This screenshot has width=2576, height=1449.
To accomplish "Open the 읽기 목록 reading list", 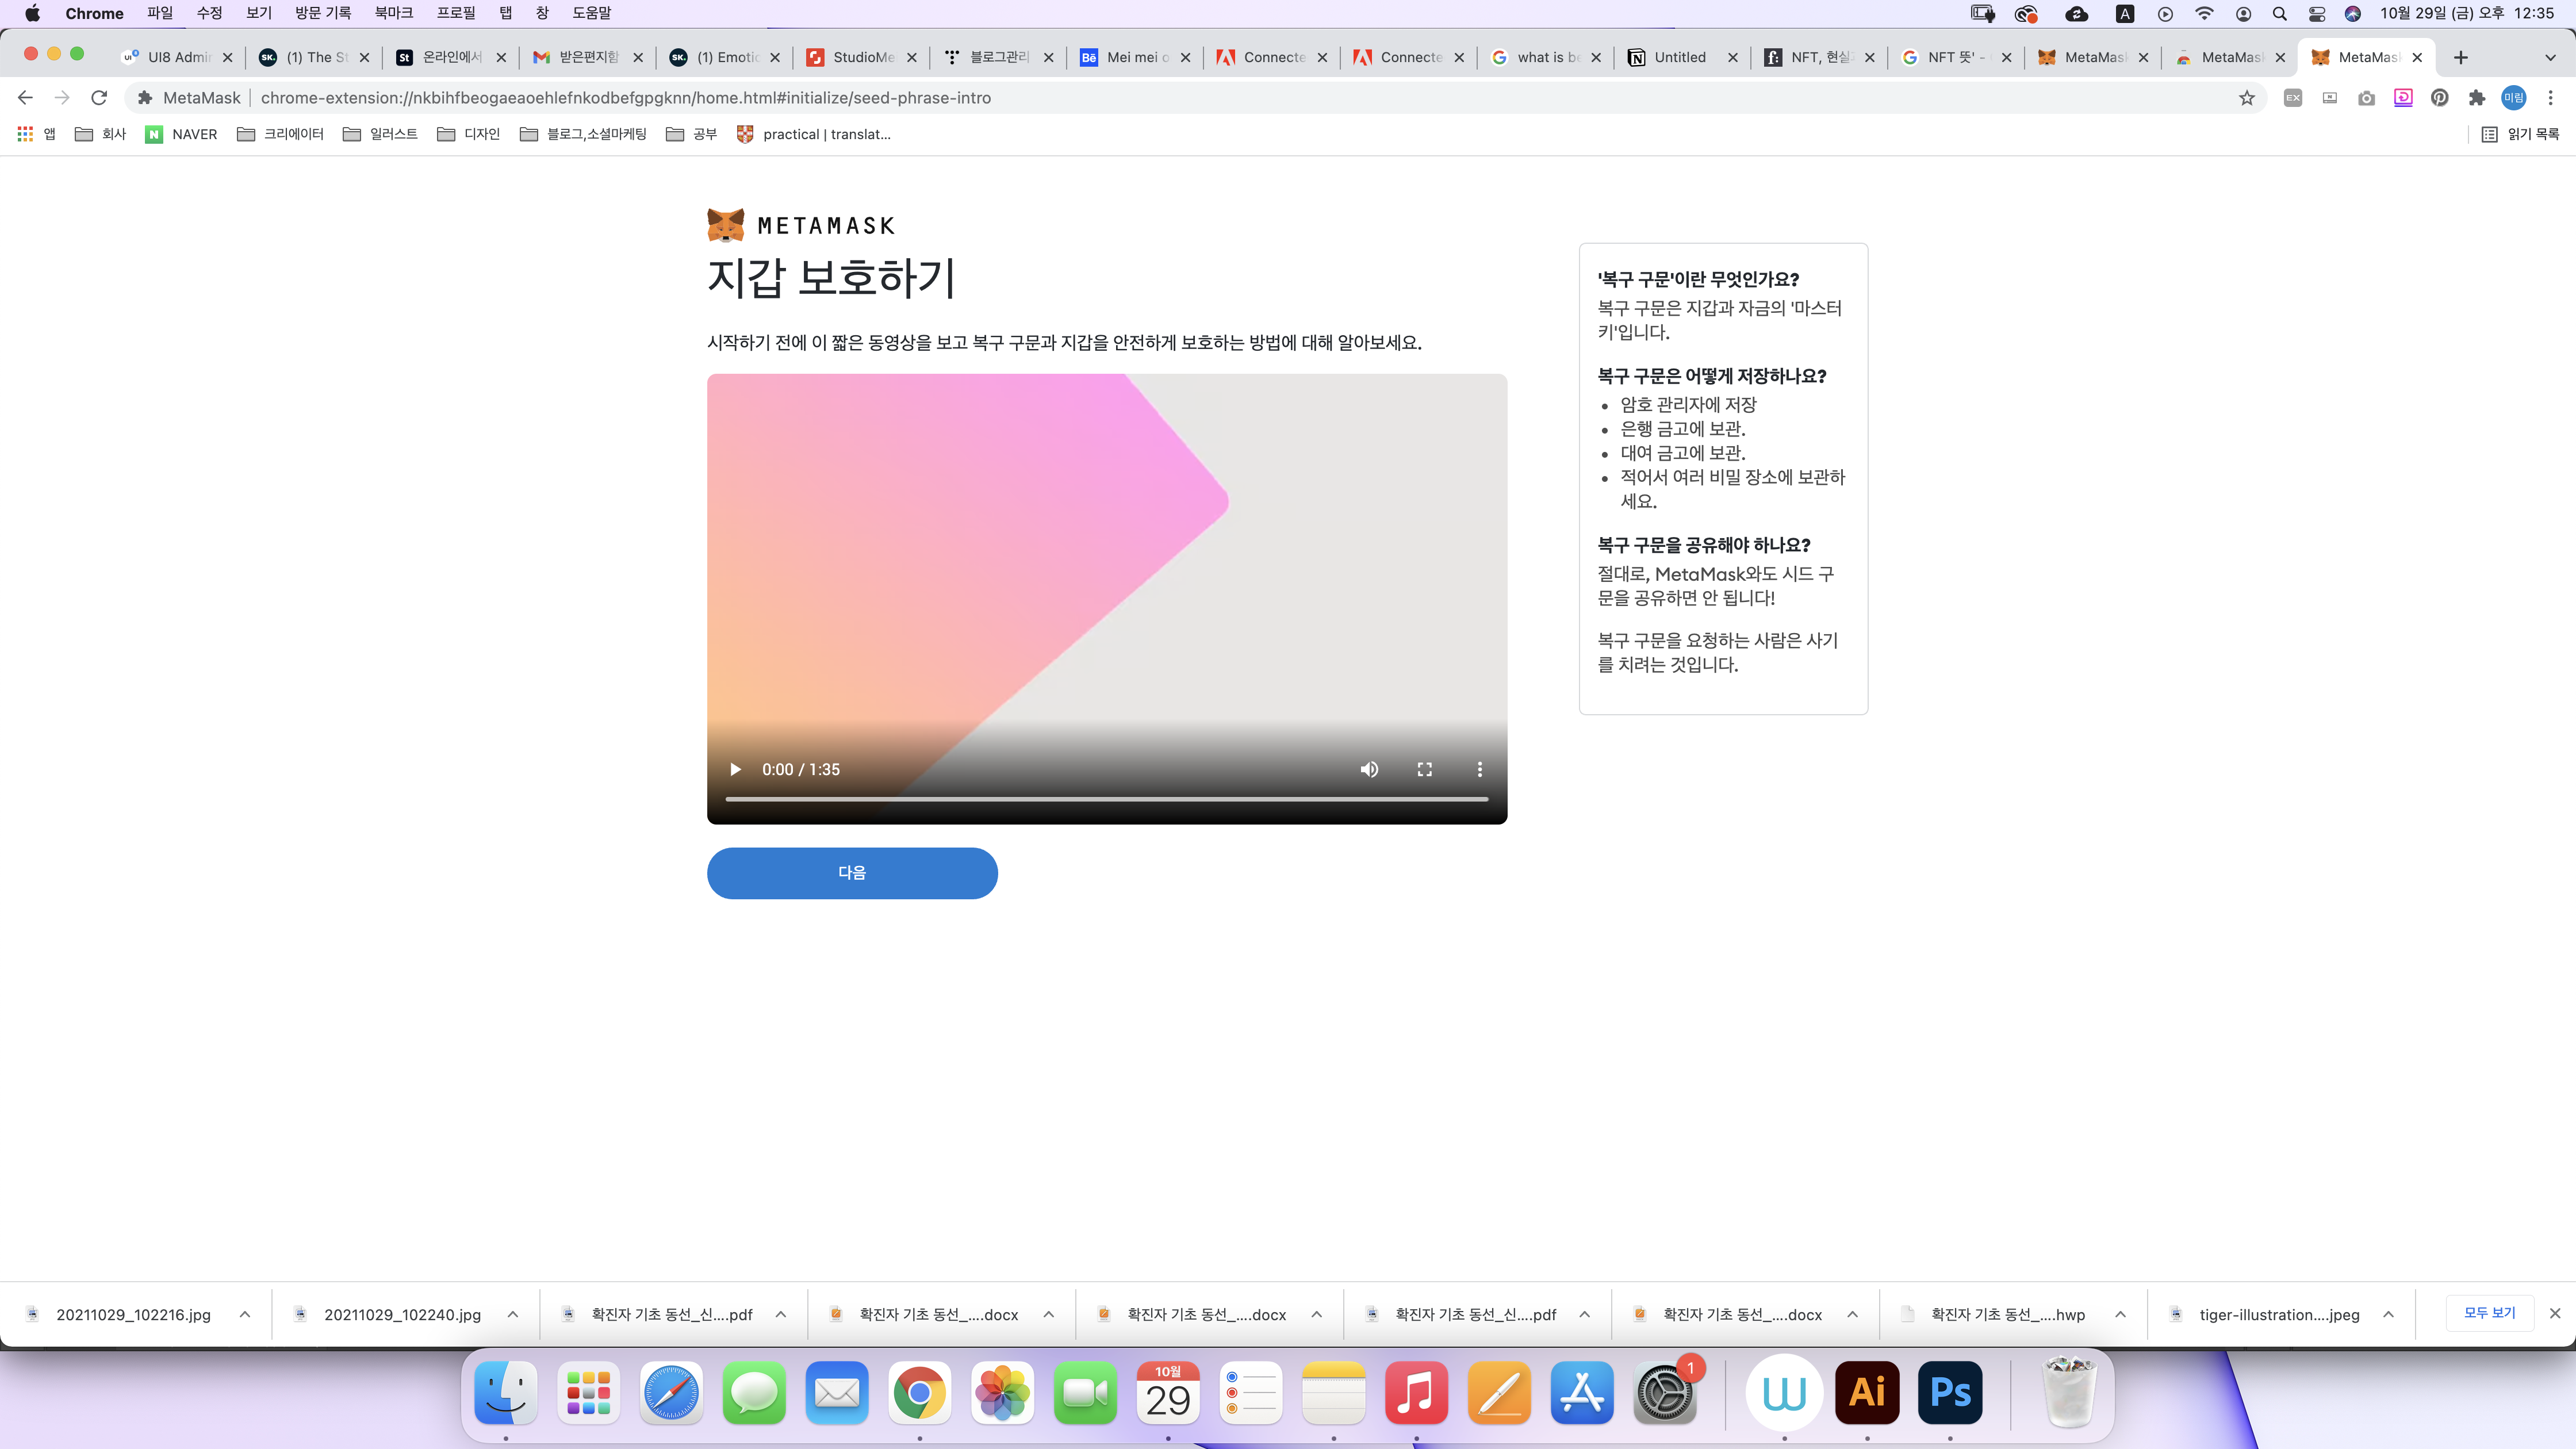I will tap(2520, 134).
